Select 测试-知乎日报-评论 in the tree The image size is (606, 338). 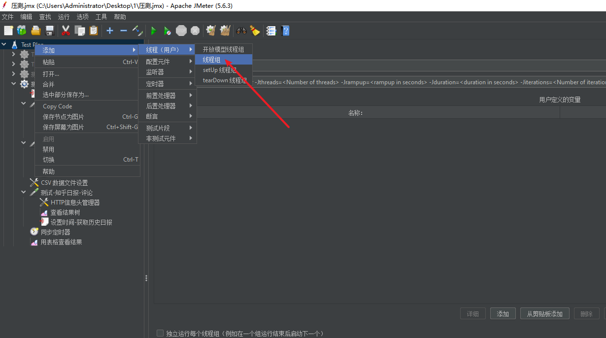(67, 193)
